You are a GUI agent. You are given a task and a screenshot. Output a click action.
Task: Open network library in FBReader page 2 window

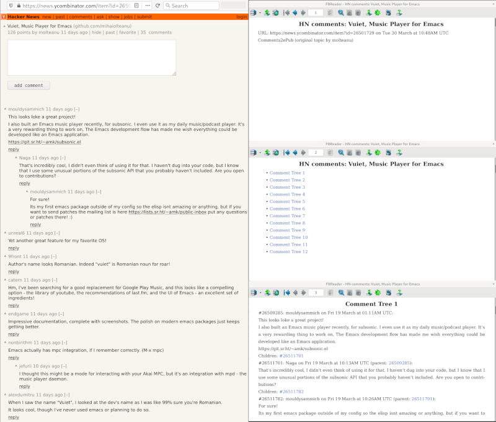pyautogui.click(x=275, y=153)
